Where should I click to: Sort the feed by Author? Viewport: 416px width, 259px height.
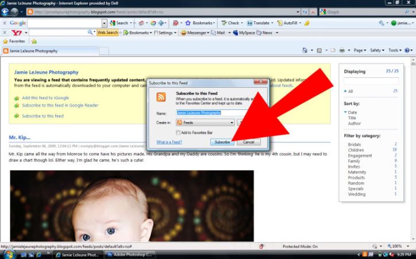354,124
